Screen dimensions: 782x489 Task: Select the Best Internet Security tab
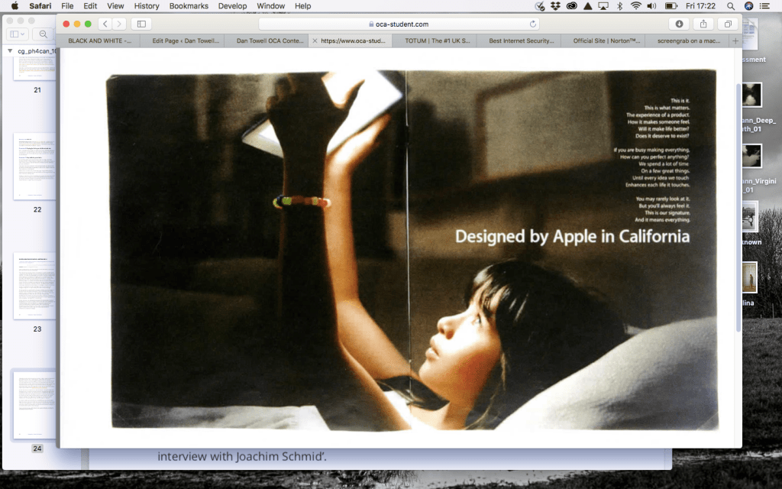pos(520,41)
